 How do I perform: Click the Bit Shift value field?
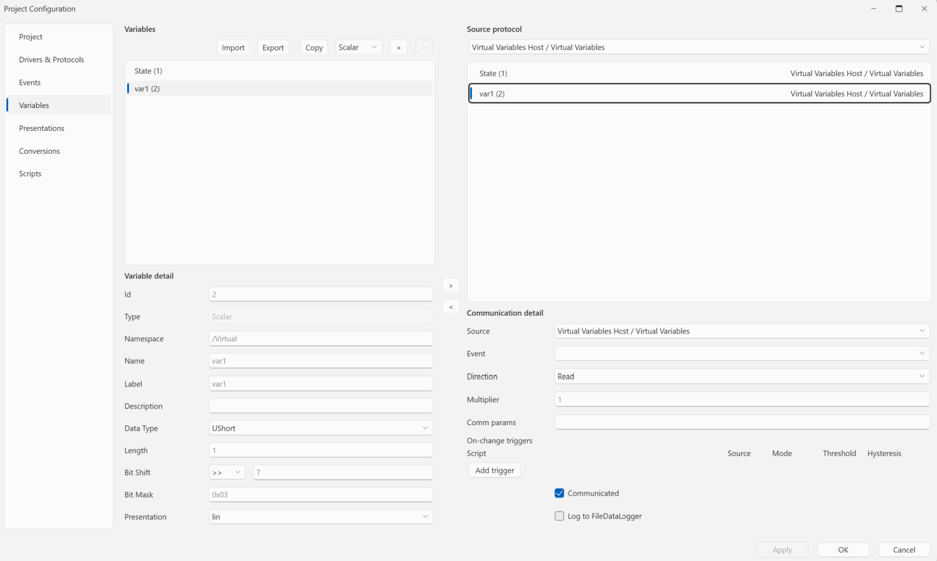point(343,473)
